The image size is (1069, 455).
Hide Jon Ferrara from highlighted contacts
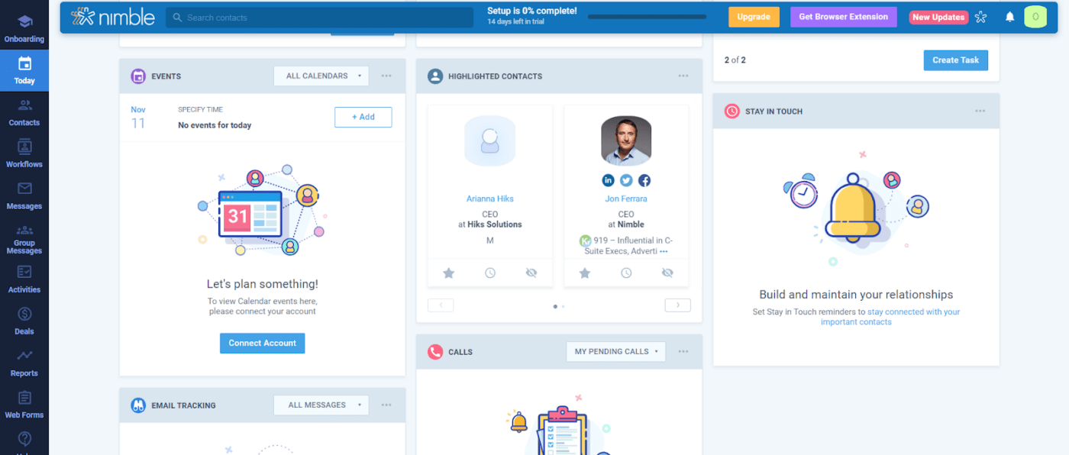pos(667,273)
